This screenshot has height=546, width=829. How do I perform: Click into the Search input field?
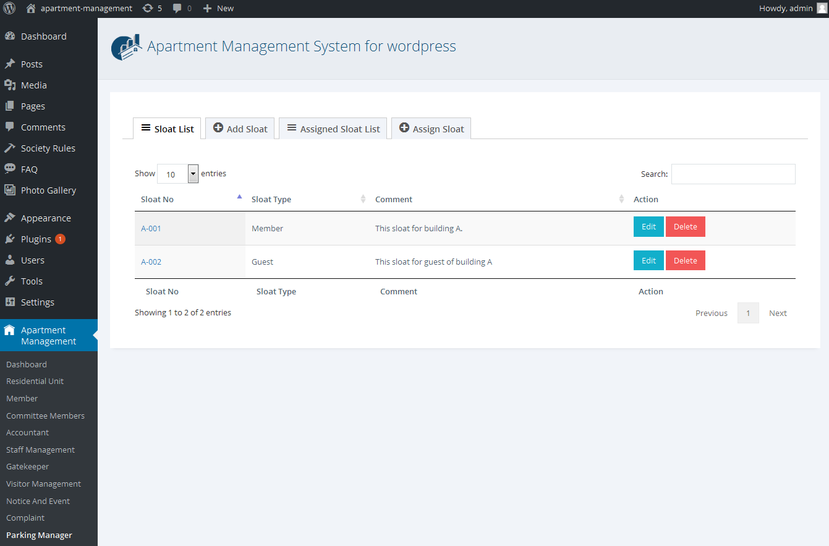pyautogui.click(x=733, y=174)
